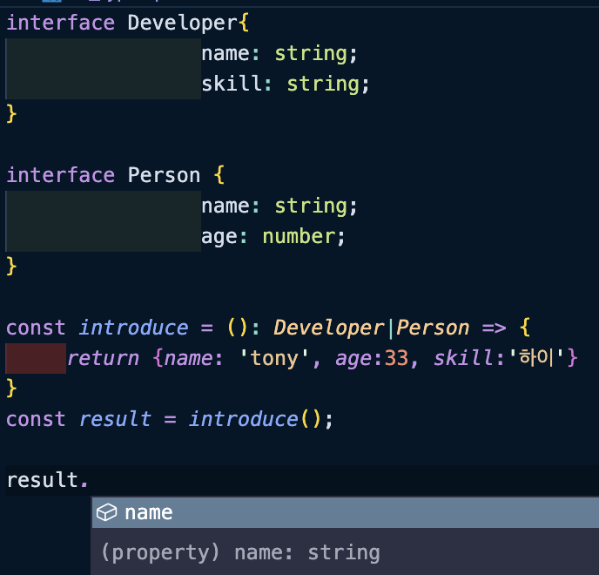Click the return keyword
The width and height of the screenshot is (599, 575).
[103, 358]
